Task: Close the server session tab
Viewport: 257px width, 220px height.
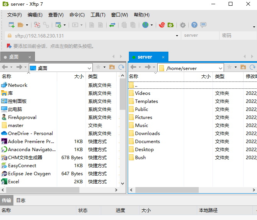Action: [x=163, y=57]
